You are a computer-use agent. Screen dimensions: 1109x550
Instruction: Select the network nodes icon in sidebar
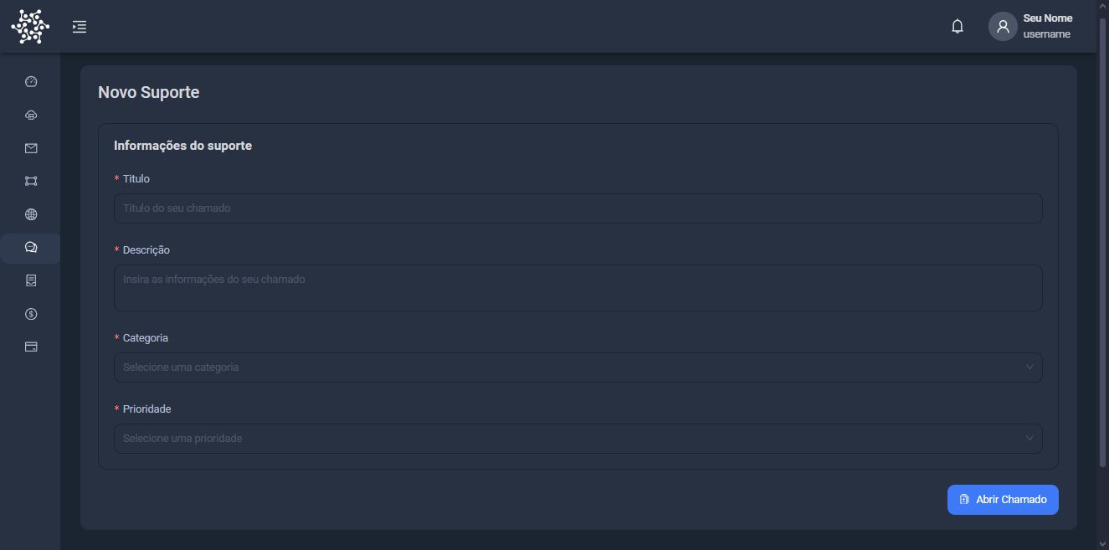point(31,181)
